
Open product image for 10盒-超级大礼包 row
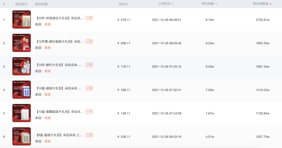[x=22, y=89]
